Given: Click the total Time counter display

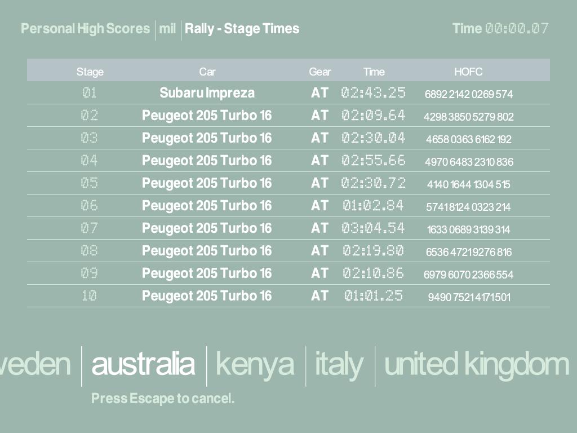Looking at the screenshot, I should (x=516, y=29).
